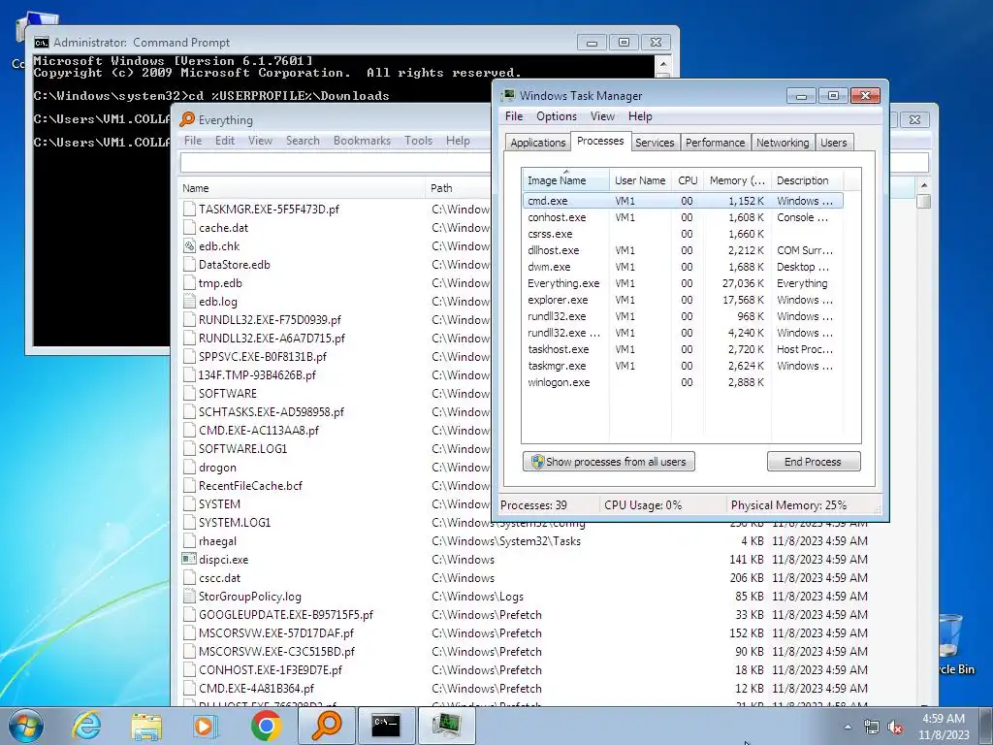Image resolution: width=993 pixels, height=745 pixels.
Task: Select cscc.dat file in results
Action: point(220,578)
